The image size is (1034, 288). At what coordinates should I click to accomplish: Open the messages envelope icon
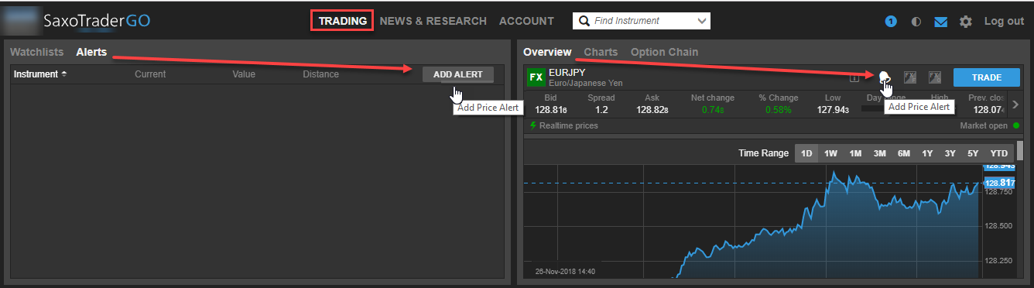click(941, 22)
